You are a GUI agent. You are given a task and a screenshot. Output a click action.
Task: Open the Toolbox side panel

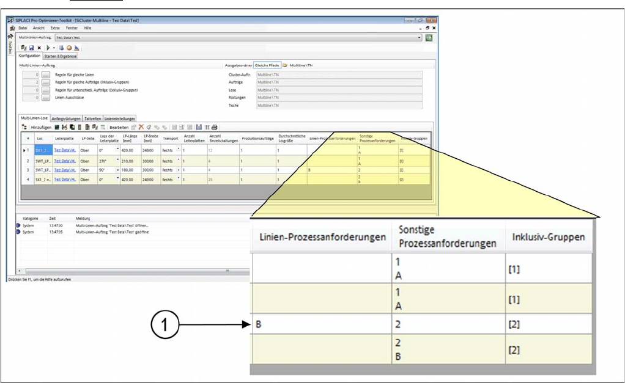pos(10,45)
